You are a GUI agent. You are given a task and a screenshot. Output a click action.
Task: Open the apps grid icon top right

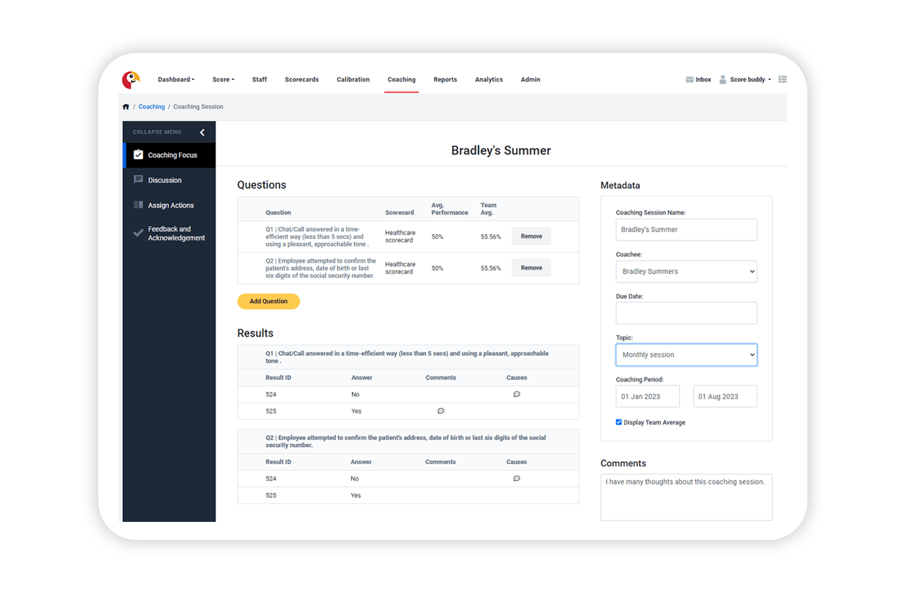(x=782, y=79)
